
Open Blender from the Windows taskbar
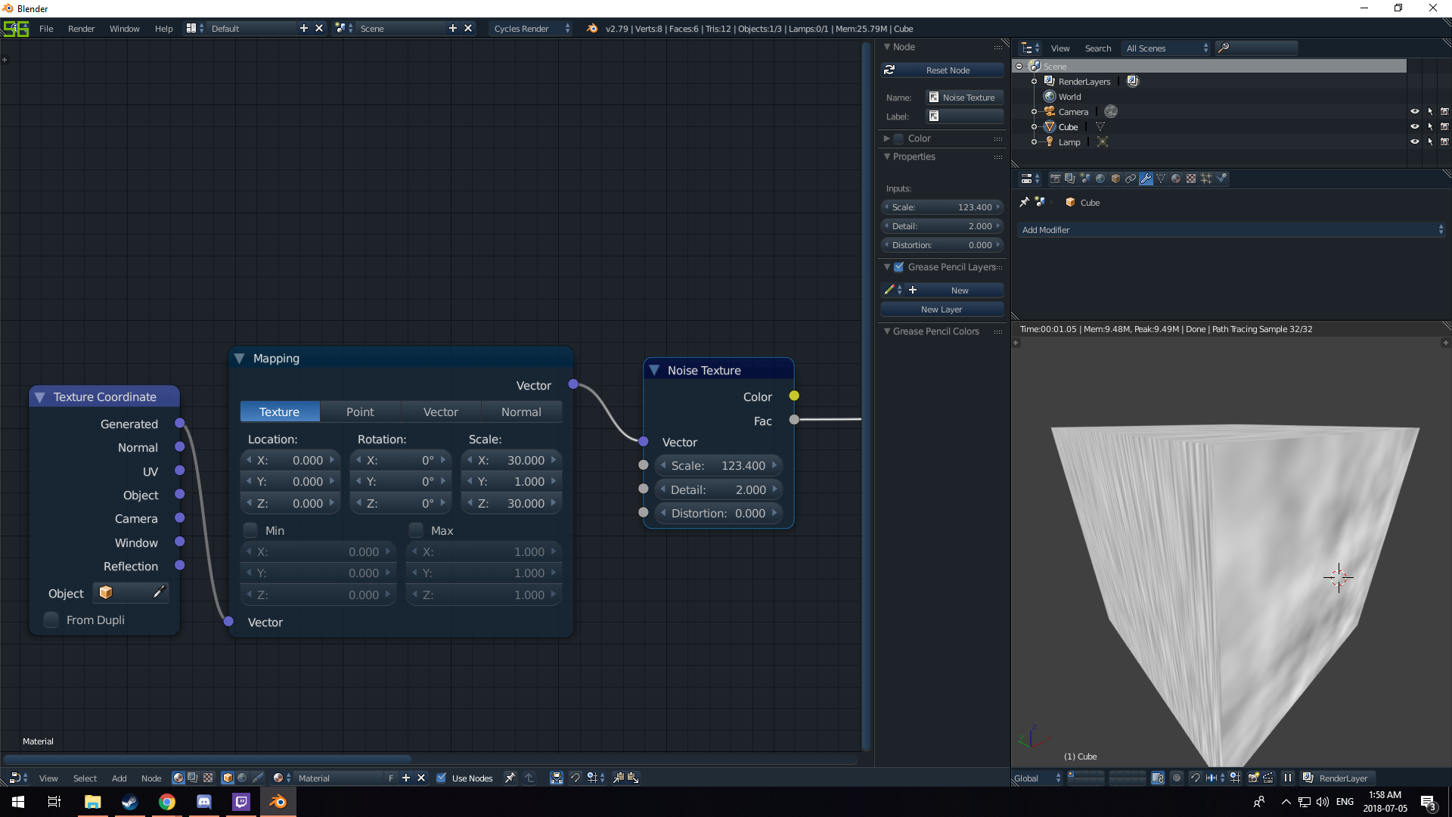click(278, 802)
